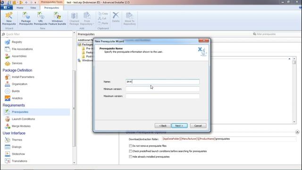Select the Packages tree node

pos(86,44)
